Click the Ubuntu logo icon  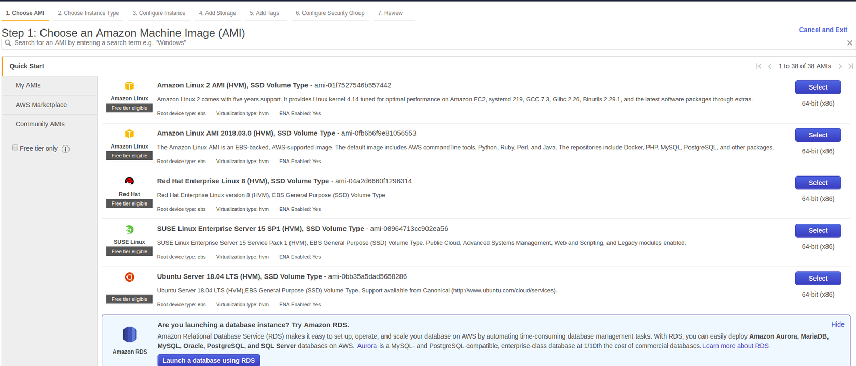[x=129, y=277]
